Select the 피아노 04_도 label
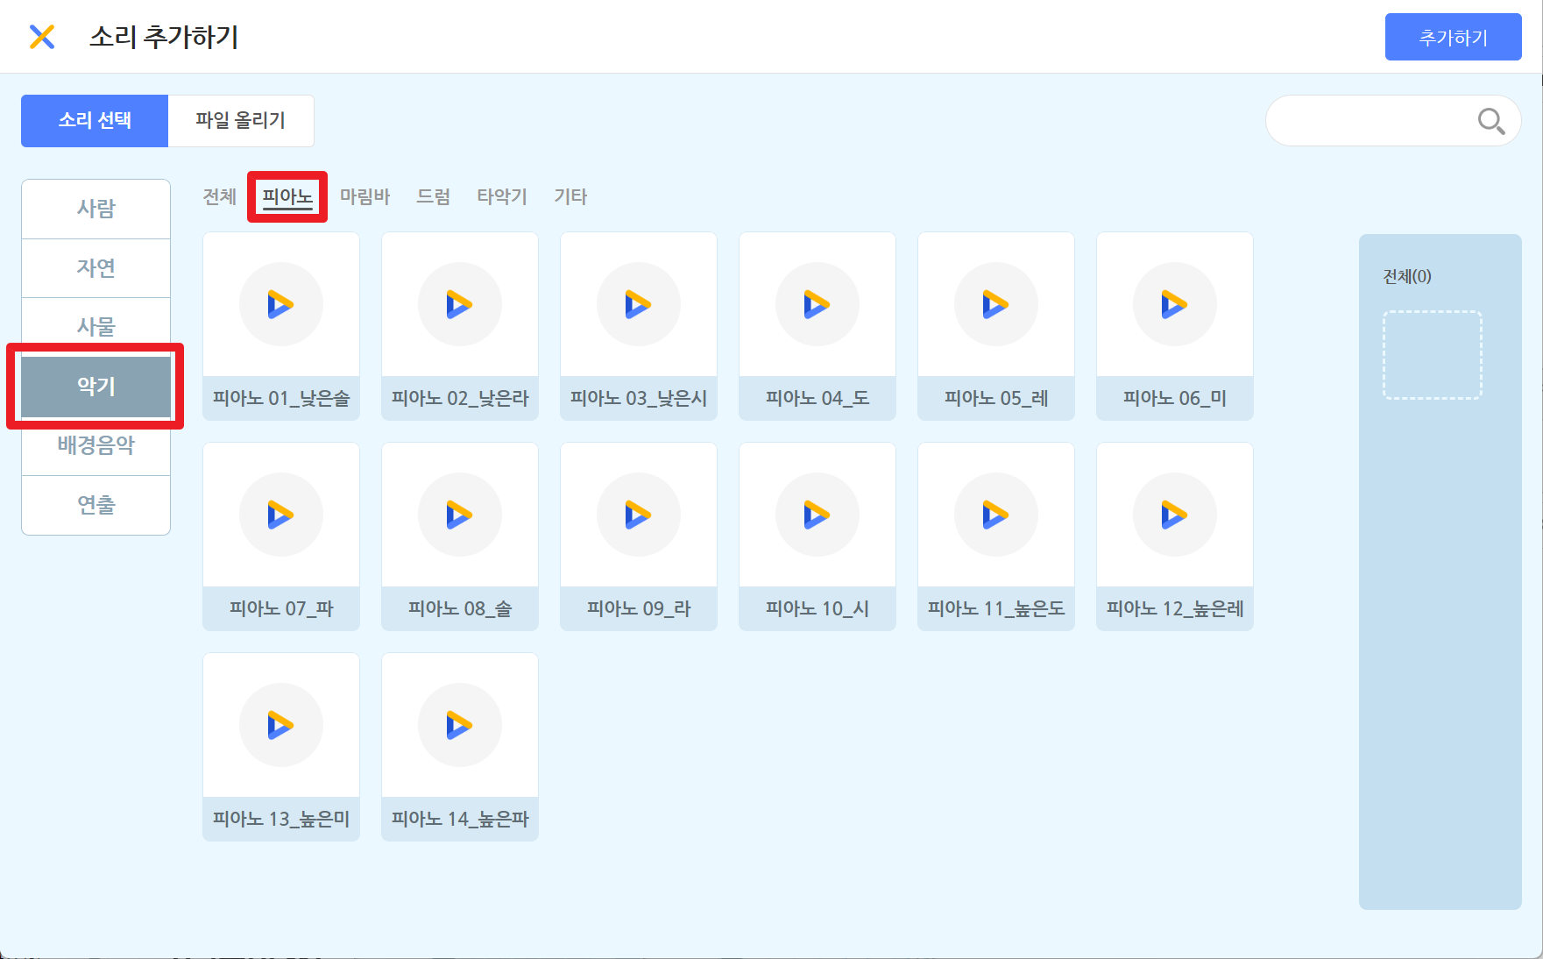Screen dimensions: 1543x959 coord(818,398)
